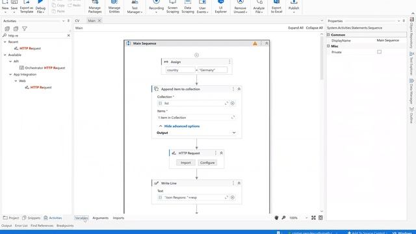Open the Arguments panel
The width and height of the screenshot is (416, 234).
tap(100, 218)
